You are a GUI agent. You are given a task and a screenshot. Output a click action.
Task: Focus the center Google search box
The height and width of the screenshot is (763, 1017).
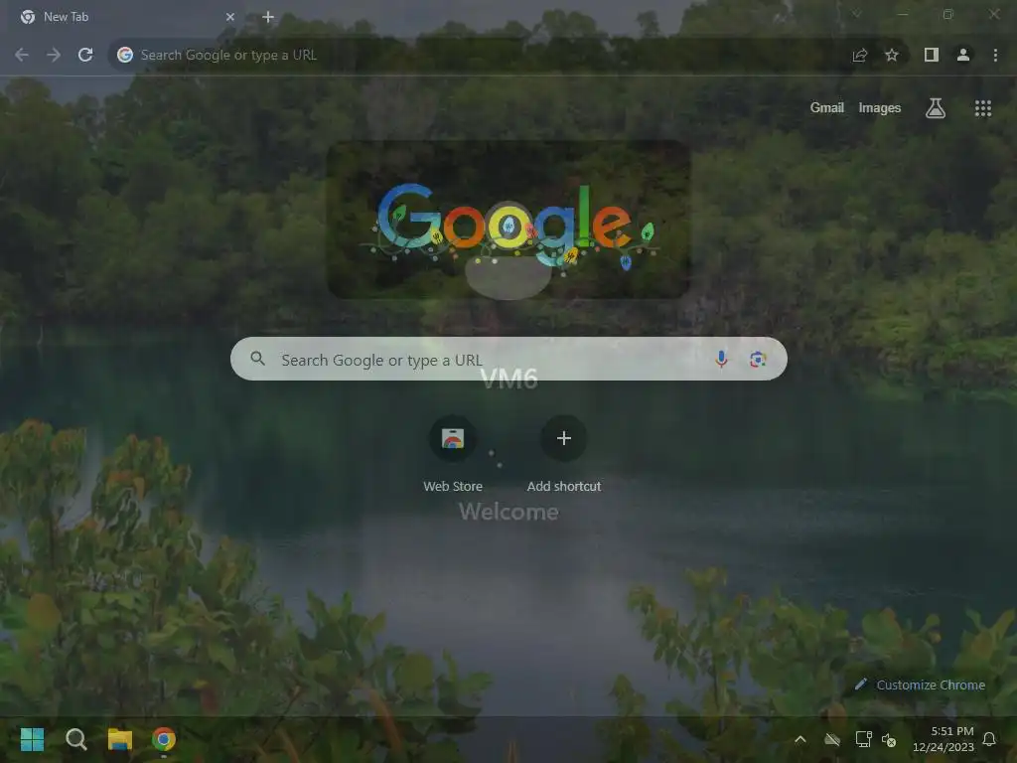coord(508,359)
